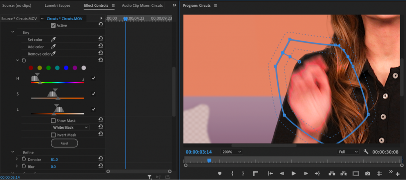This screenshot has width=406, height=181.
Task: Click the Mark In bracket icon
Action: click(232, 173)
